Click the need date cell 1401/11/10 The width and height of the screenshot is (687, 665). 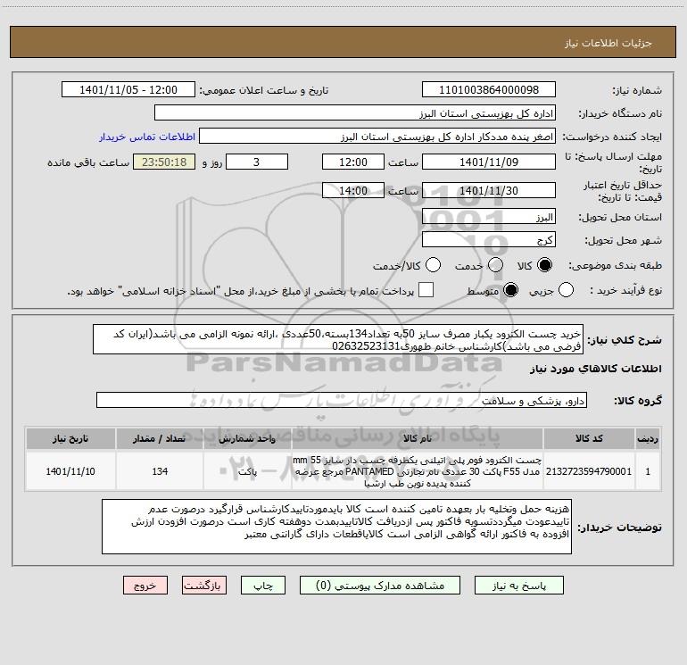coord(70,471)
